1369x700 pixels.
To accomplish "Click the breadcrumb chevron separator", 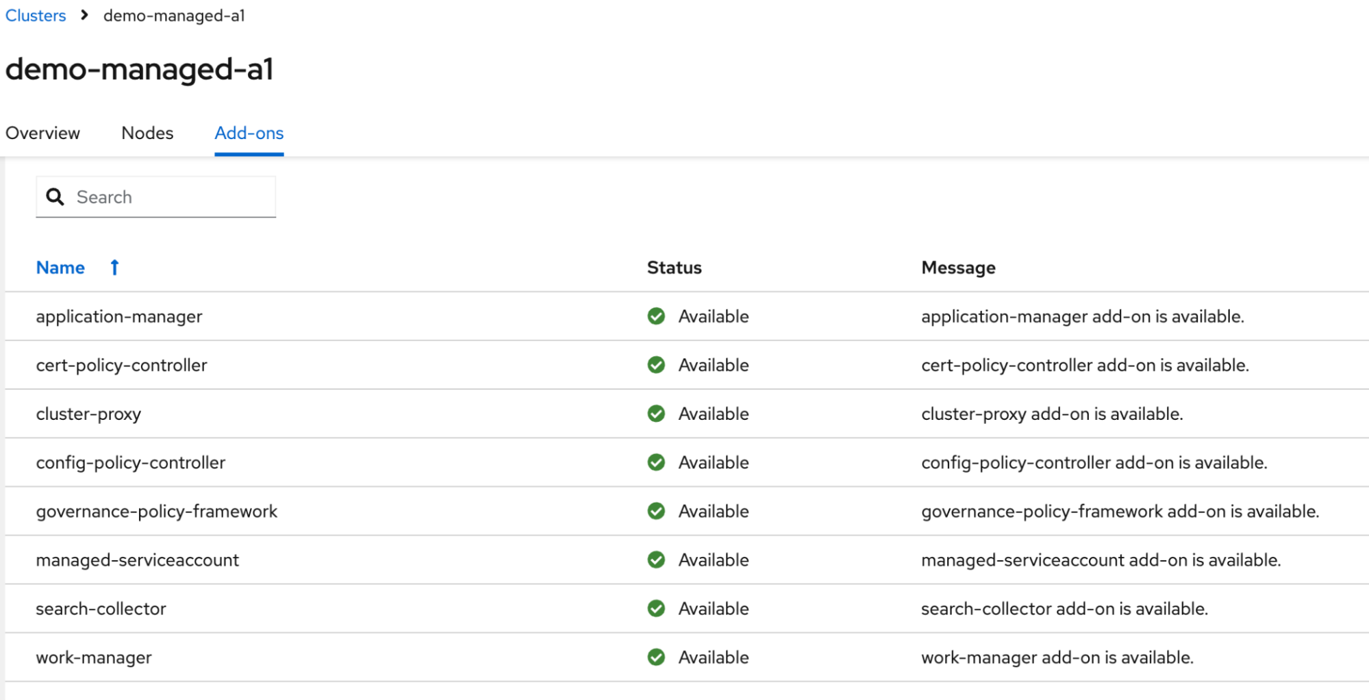I will click(x=84, y=15).
